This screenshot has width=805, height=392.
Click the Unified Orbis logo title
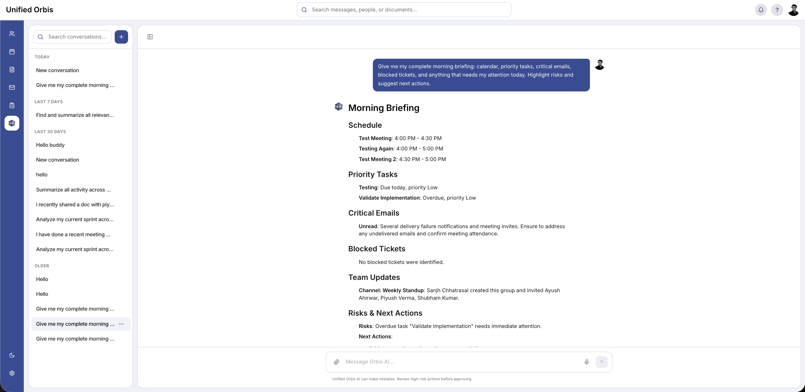coord(30,10)
